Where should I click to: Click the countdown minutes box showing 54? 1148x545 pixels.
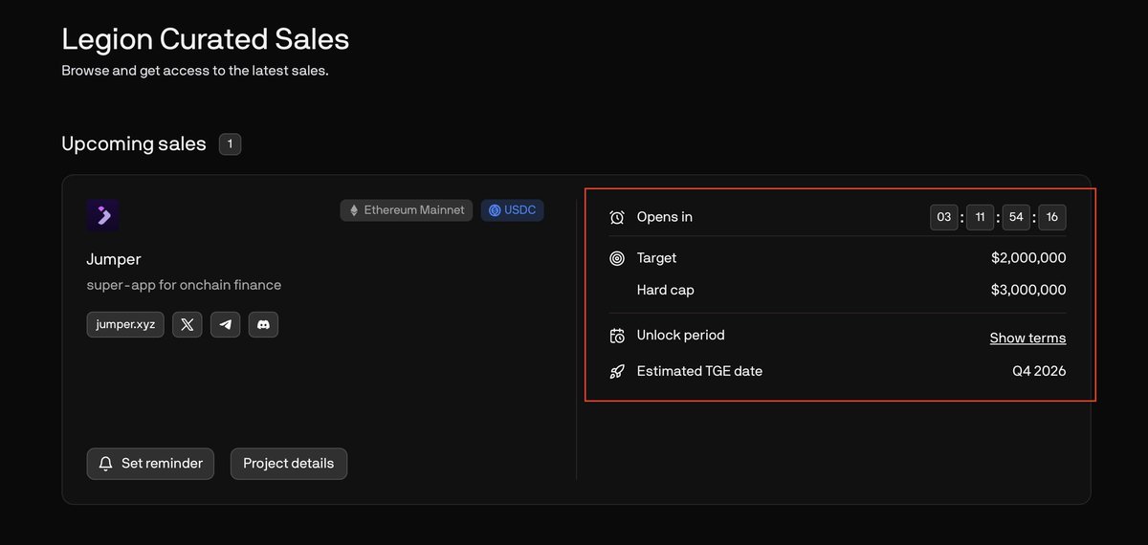[1016, 217]
